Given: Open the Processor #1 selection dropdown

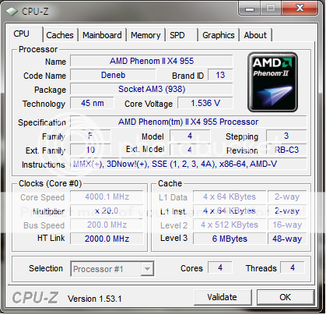Looking at the screenshot, I should [x=112, y=269].
